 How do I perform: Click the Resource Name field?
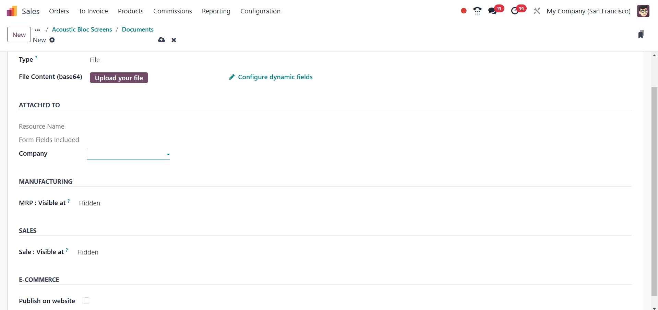pos(41,127)
